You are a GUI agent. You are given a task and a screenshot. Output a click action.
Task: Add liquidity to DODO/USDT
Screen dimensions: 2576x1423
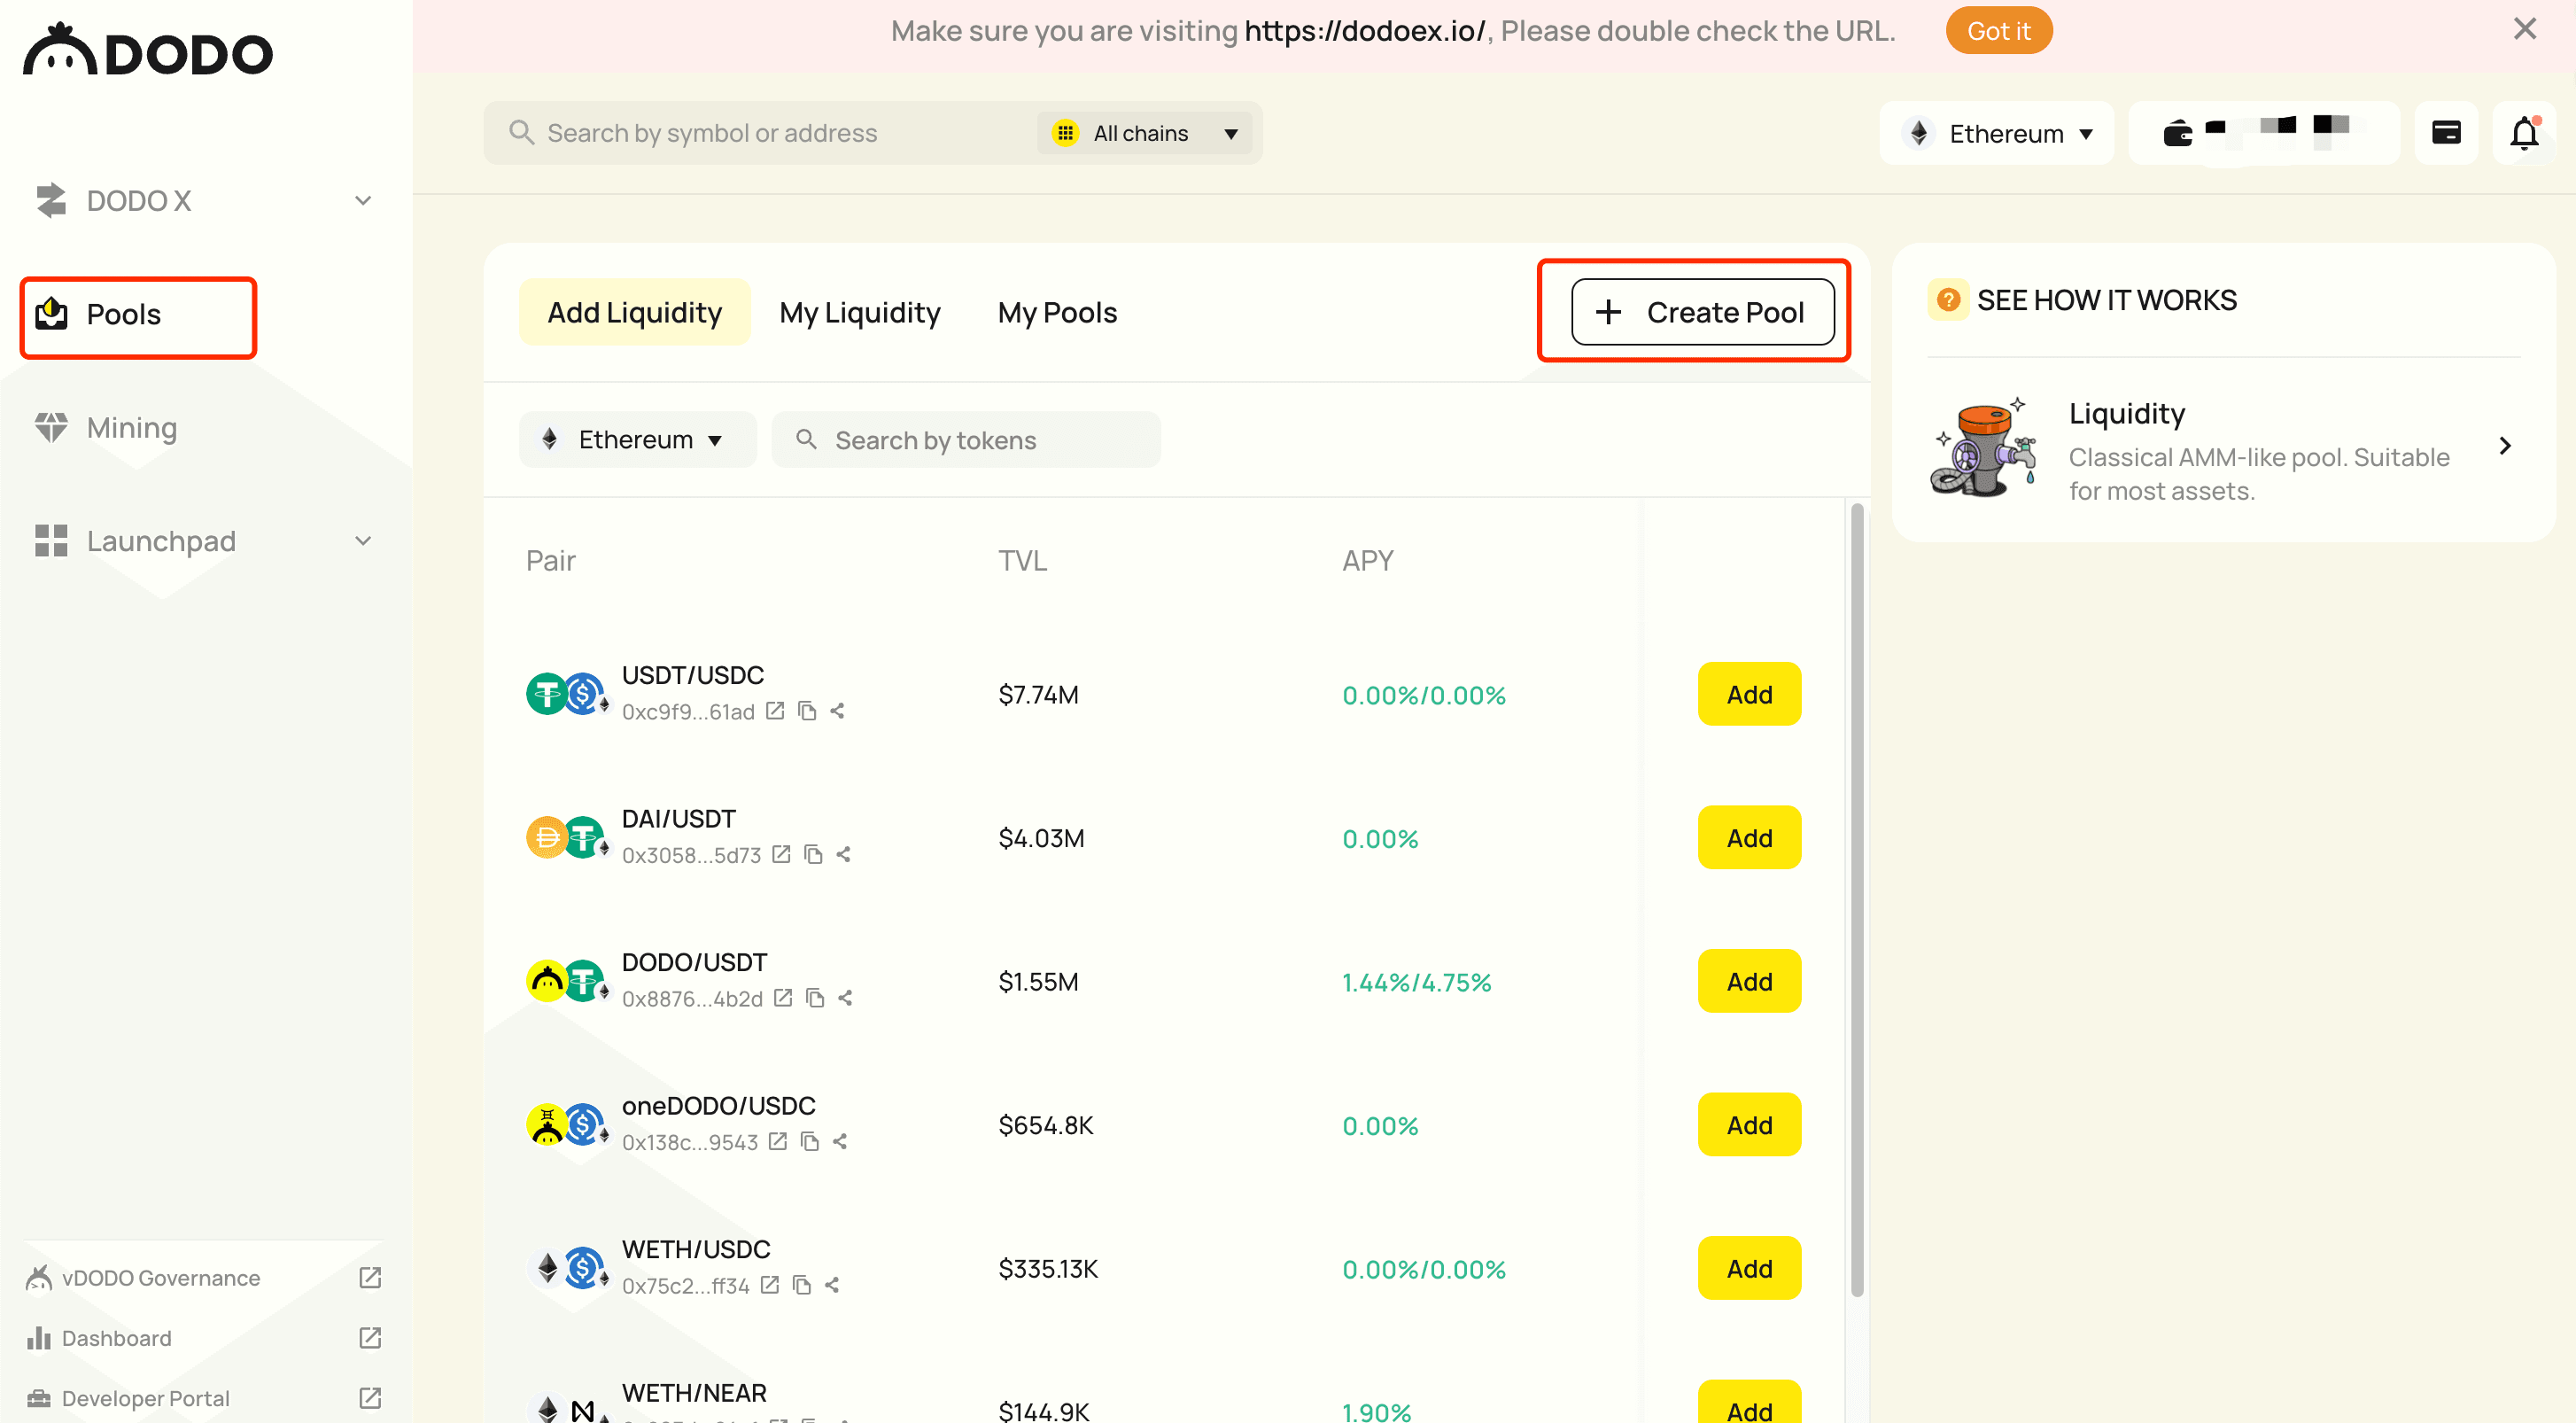1748,981
